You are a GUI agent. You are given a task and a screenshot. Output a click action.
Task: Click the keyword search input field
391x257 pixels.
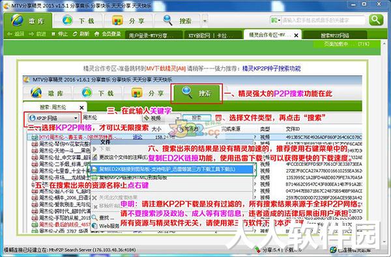tap(323, 20)
